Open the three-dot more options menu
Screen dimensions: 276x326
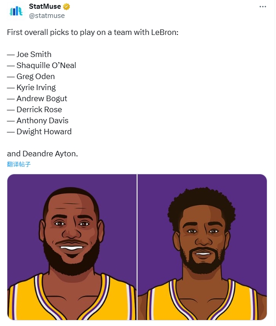tap(263, 6)
